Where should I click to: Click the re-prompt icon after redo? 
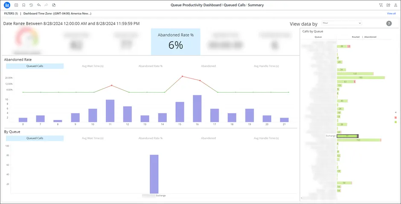coord(54,5)
